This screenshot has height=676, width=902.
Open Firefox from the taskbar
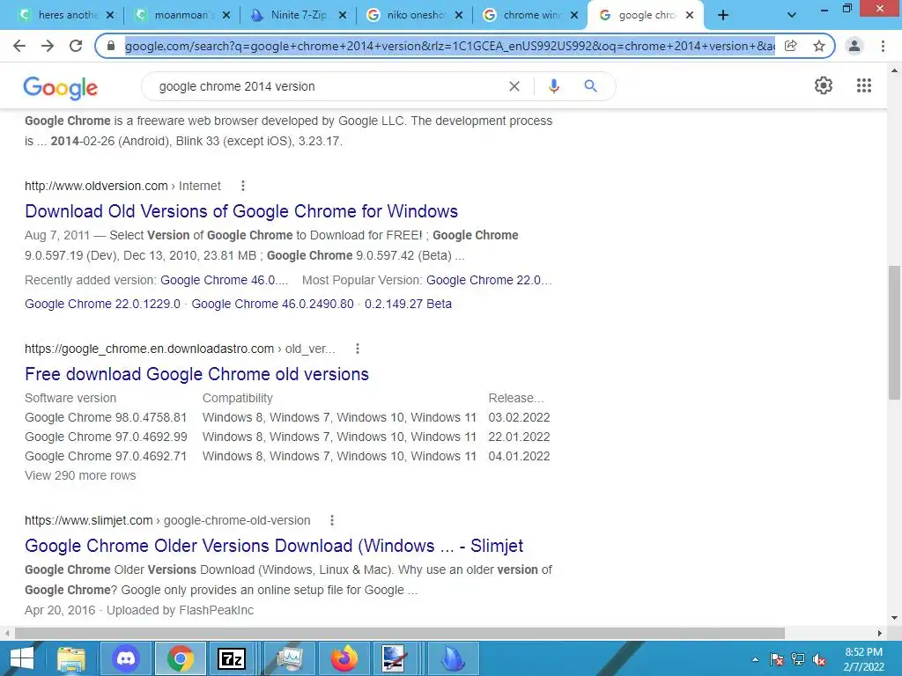pyautogui.click(x=344, y=658)
